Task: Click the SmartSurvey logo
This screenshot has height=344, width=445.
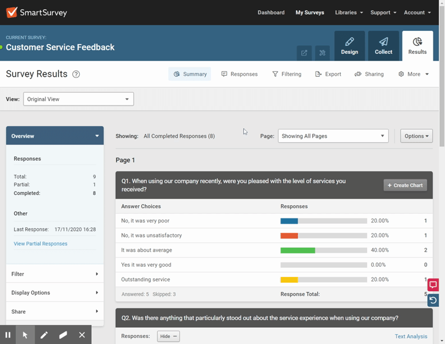Action: coord(37,13)
